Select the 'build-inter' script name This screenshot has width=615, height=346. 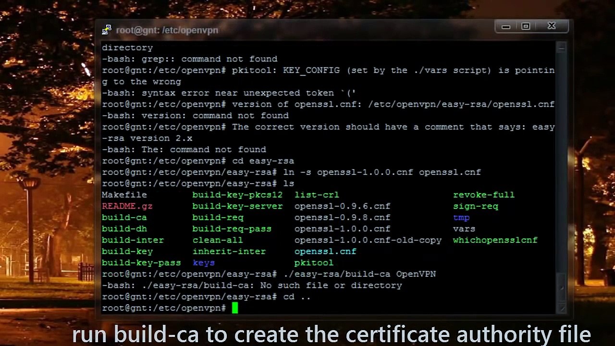coord(133,240)
